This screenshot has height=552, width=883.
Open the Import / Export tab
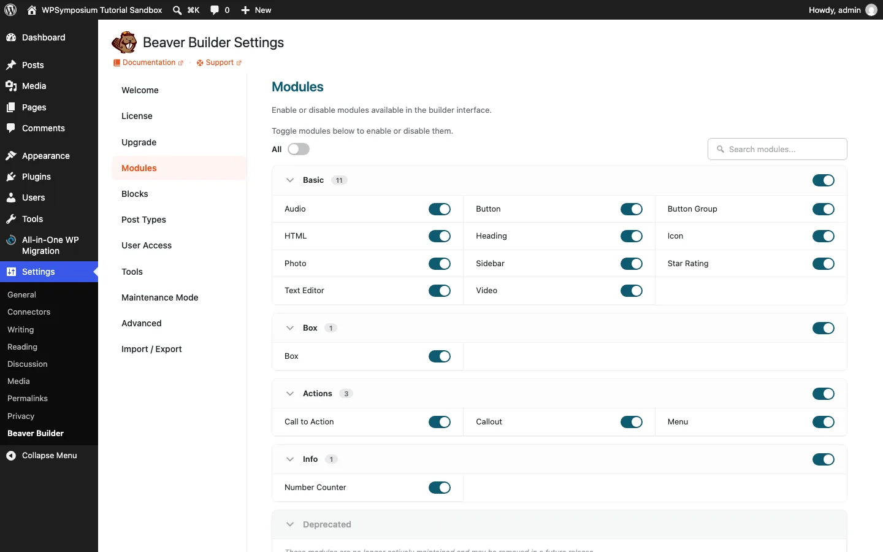pyautogui.click(x=179, y=349)
